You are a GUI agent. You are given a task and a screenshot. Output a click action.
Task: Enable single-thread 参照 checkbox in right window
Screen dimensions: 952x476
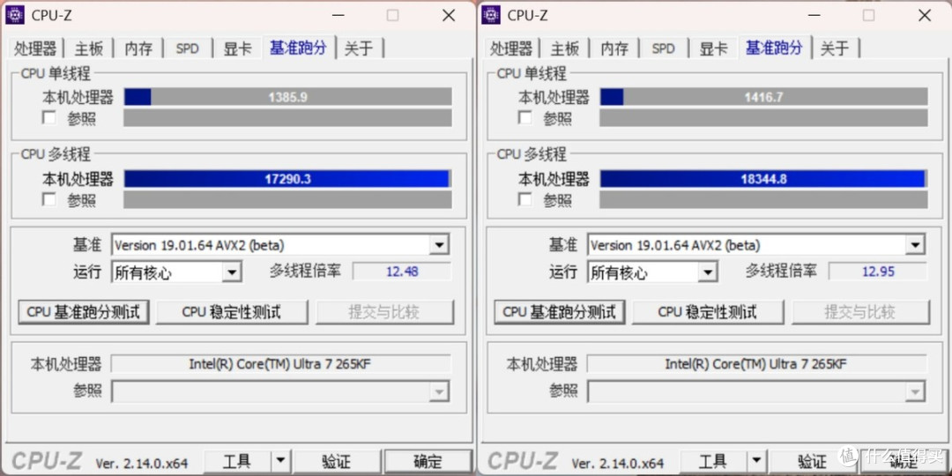[525, 118]
